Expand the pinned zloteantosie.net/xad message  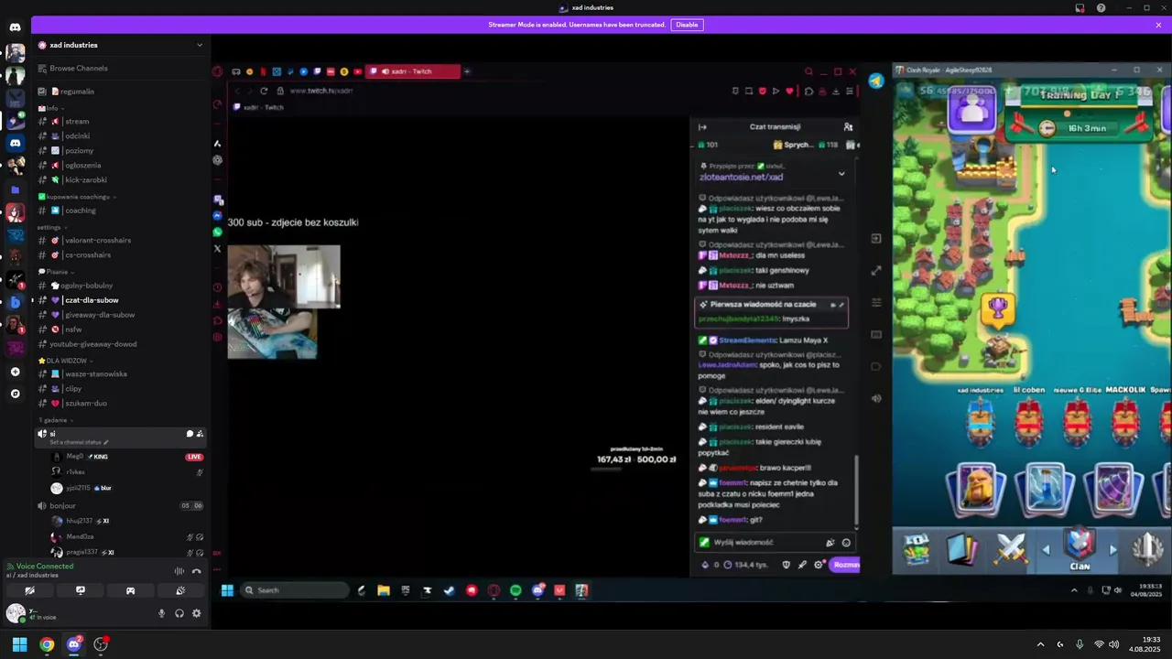point(841,173)
